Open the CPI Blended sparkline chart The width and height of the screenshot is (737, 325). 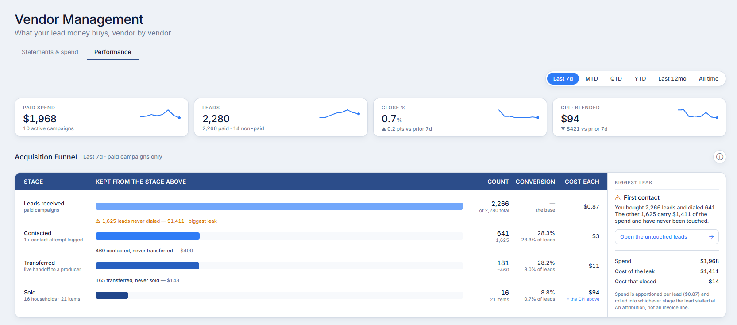(x=698, y=114)
